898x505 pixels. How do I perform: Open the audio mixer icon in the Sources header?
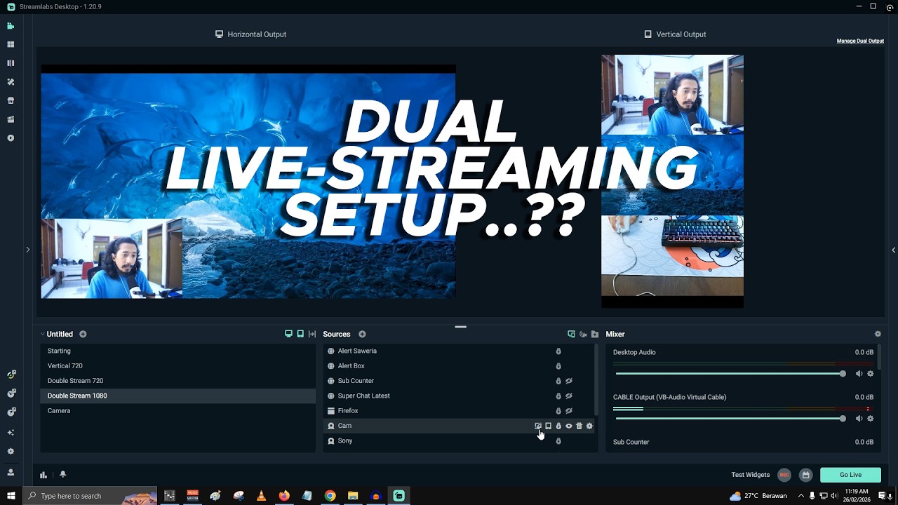(583, 335)
